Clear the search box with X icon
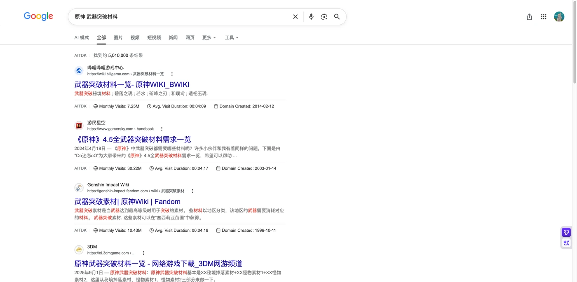This screenshot has width=577, height=282. [x=296, y=17]
